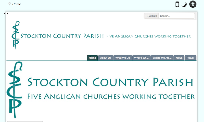Viewport: 204px width, 122px height.
Task: Expand the Where We Are... menu
Action: [x=162, y=58]
